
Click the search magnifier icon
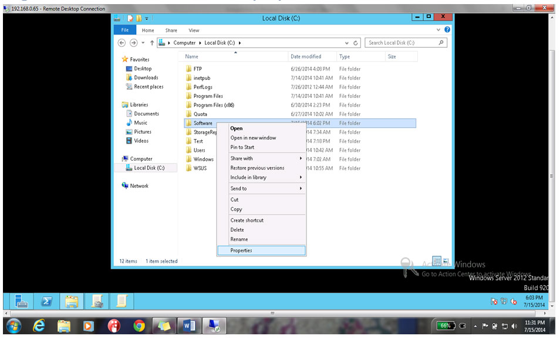[x=441, y=42]
